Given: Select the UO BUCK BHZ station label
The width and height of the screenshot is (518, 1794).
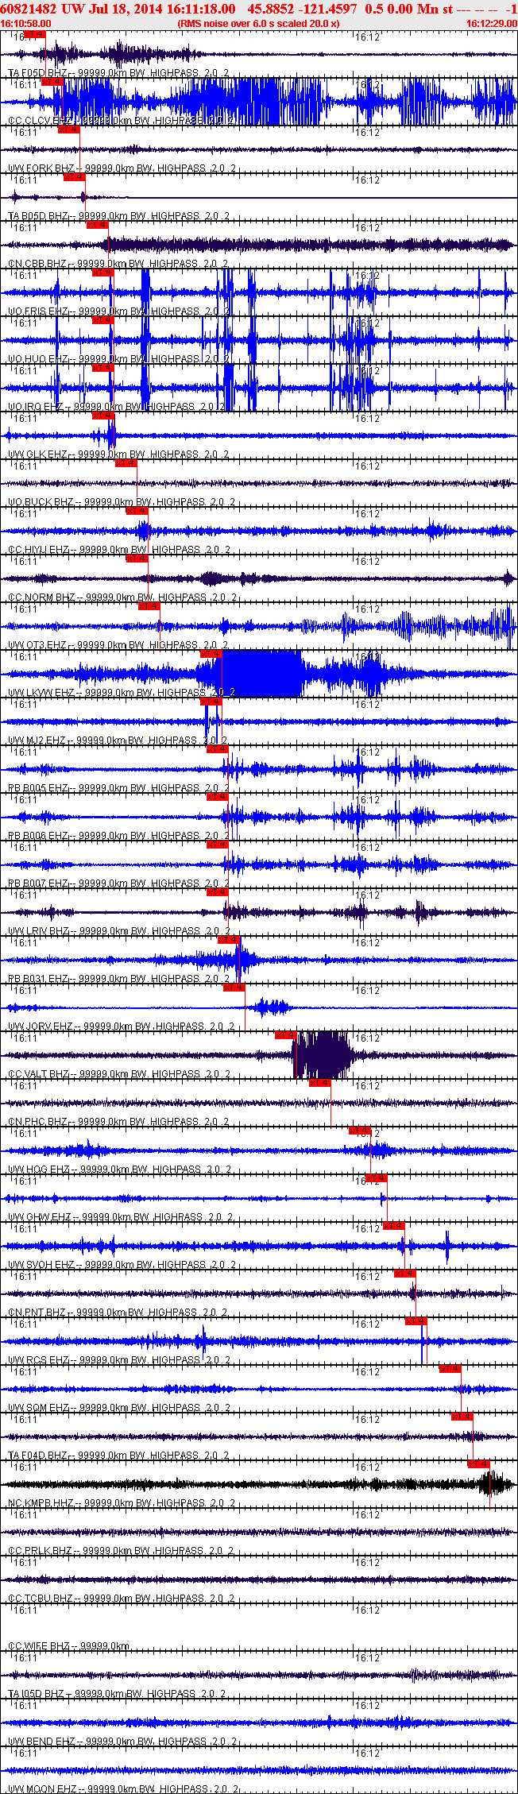Looking at the screenshot, I should pyautogui.click(x=41, y=502).
